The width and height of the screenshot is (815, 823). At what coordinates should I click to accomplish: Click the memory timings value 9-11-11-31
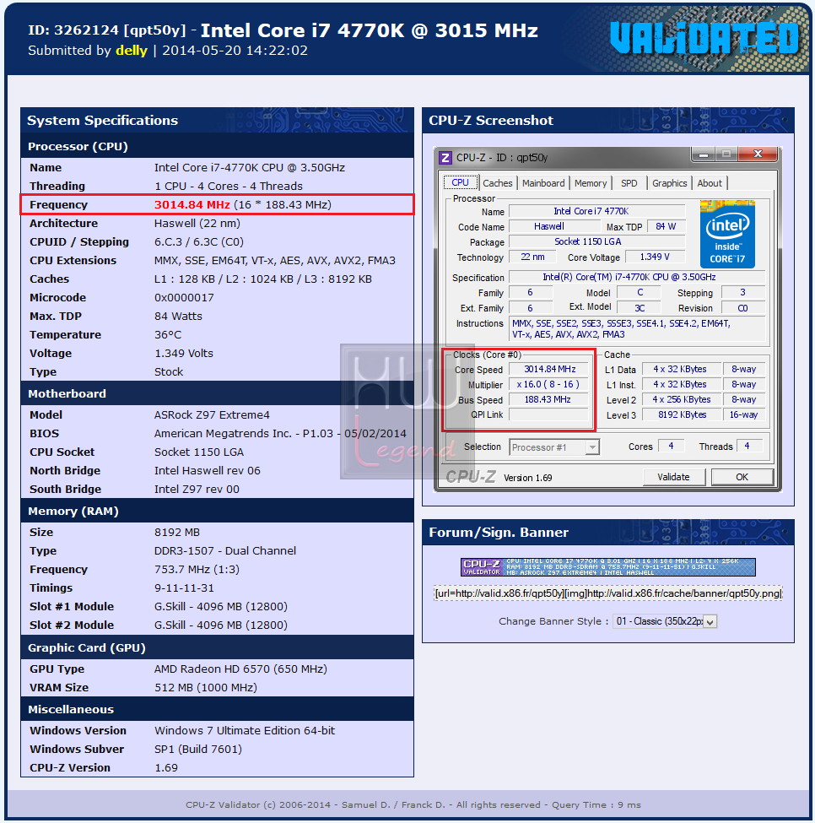[184, 587]
